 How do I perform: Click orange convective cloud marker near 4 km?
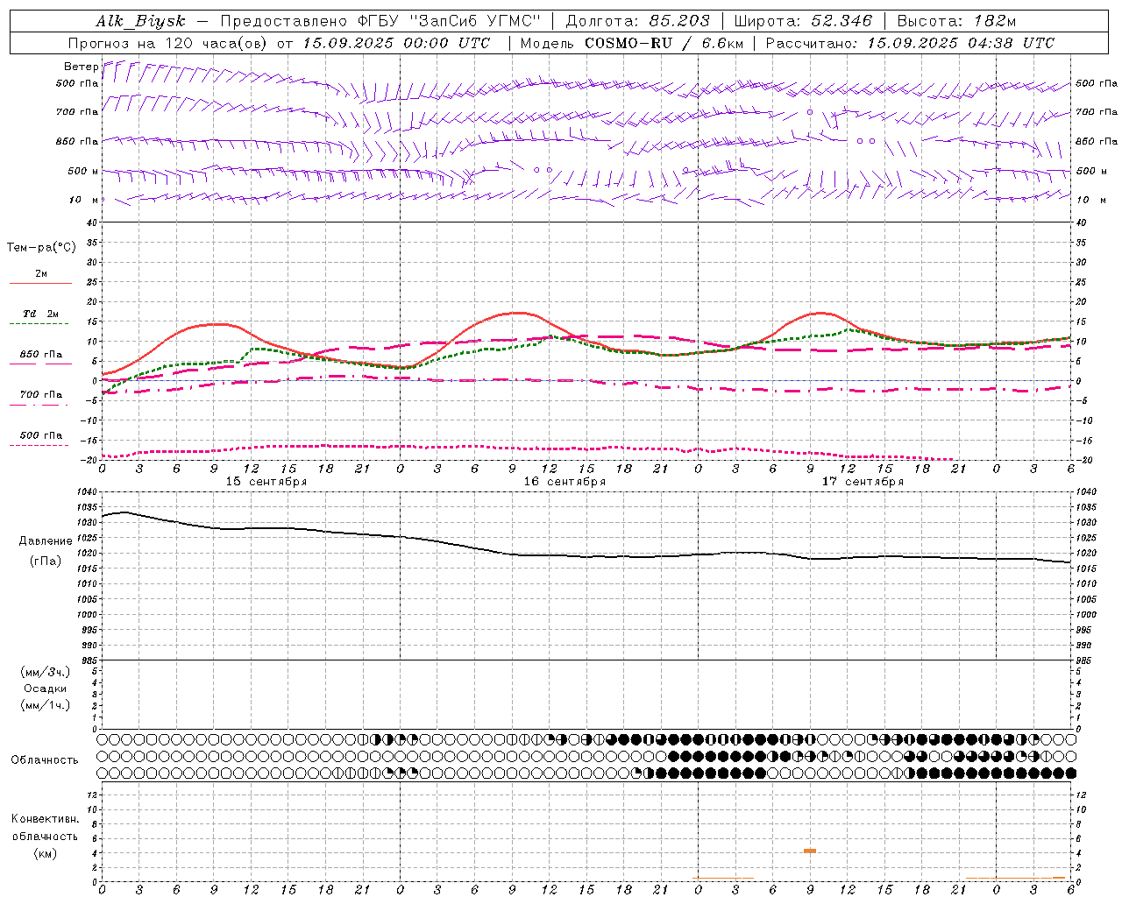pos(810,851)
